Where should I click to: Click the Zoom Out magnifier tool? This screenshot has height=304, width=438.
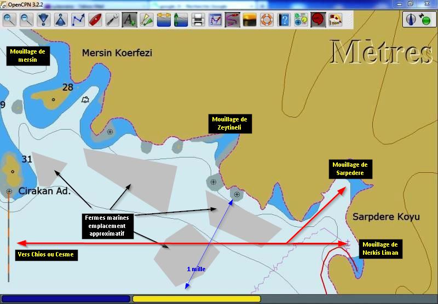pyautogui.click(x=26, y=20)
